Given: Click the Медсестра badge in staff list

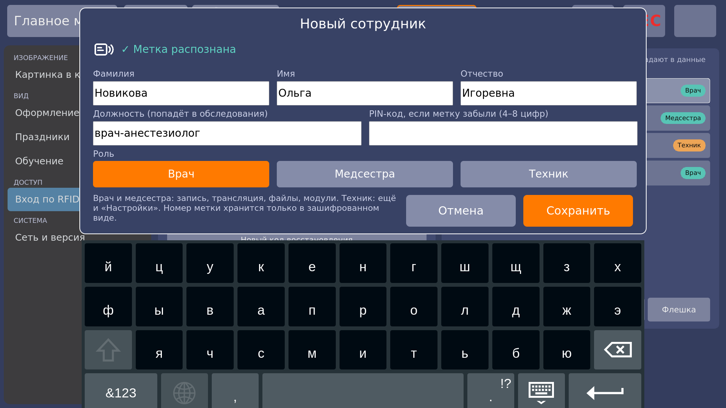Looking at the screenshot, I should coord(683,118).
